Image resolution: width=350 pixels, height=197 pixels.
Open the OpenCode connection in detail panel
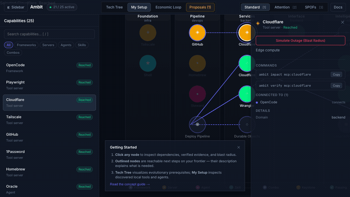pos(300,102)
